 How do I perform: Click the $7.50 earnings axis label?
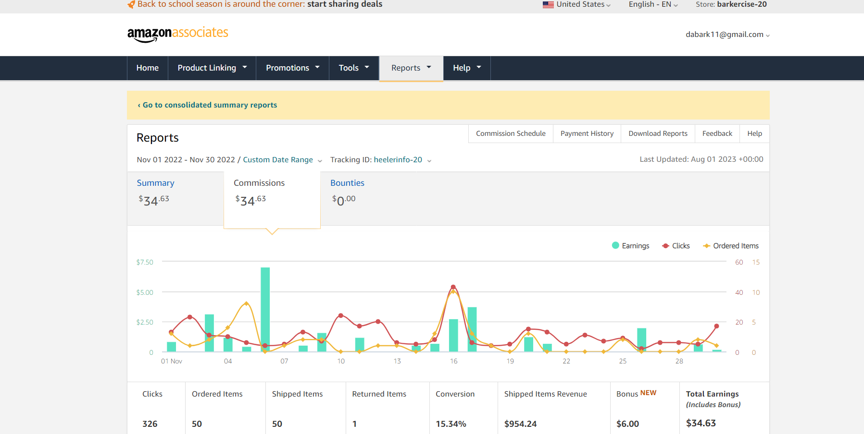pos(145,262)
